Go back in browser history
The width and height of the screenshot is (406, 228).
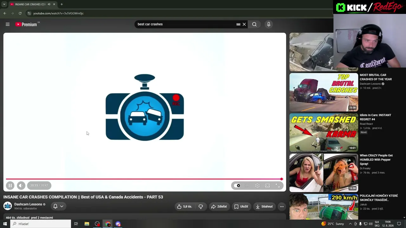pyautogui.click(x=5, y=13)
